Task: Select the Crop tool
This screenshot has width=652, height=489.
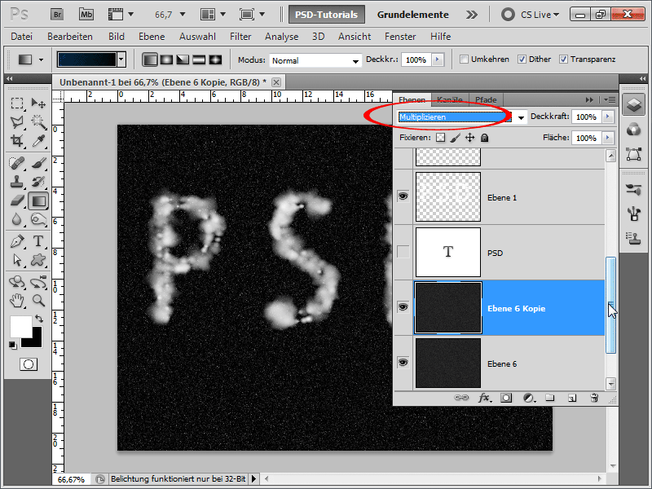Action: pyautogui.click(x=17, y=141)
